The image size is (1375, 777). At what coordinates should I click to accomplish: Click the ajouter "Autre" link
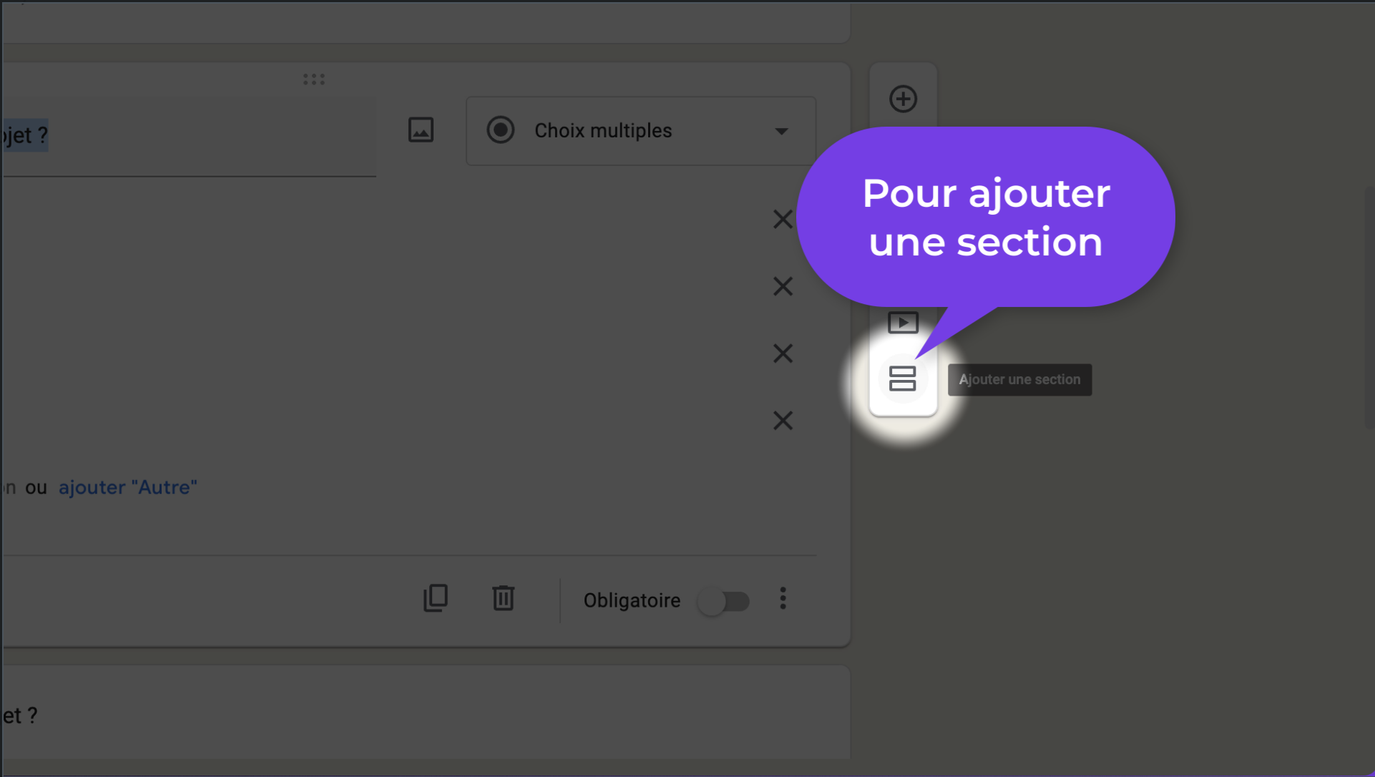[127, 487]
